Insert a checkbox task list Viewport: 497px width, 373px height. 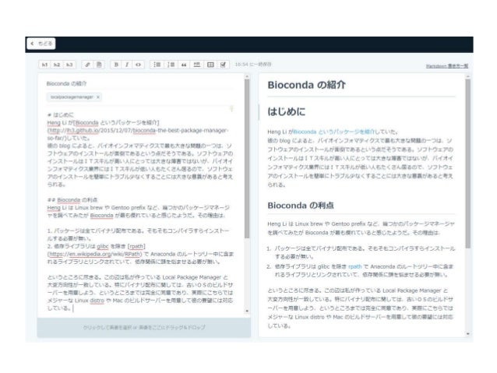pos(223,65)
